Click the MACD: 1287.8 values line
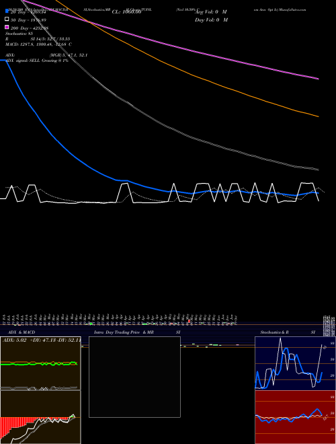 pos(38,44)
